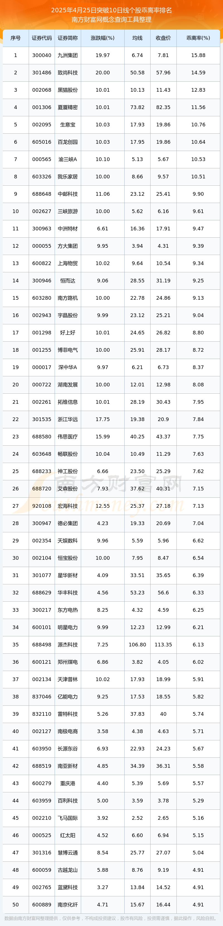The width and height of the screenshot is (223, 926).
Task: Select 雷特科技 stock name
Action: tap(68, 714)
